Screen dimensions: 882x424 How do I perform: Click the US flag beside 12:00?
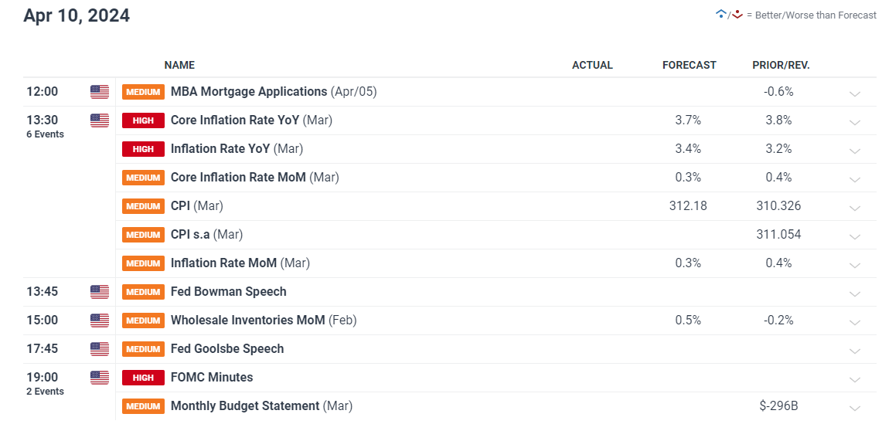click(x=100, y=92)
